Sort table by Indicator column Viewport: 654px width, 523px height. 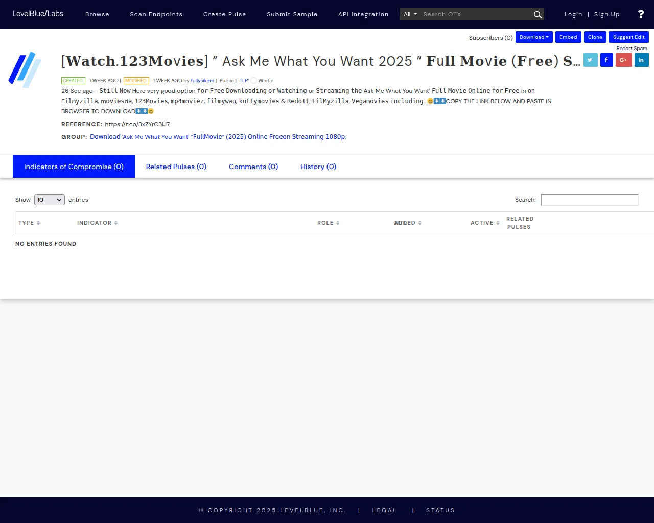(x=97, y=223)
